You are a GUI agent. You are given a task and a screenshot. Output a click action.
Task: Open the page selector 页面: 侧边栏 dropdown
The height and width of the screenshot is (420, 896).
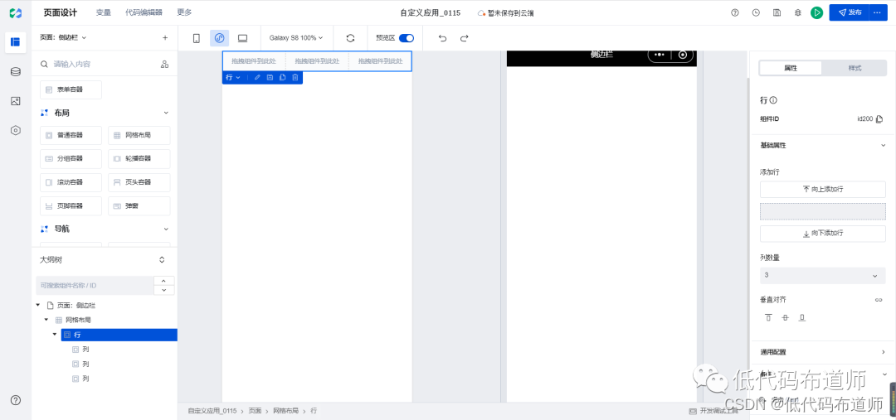pyautogui.click(x=63, y=37)
